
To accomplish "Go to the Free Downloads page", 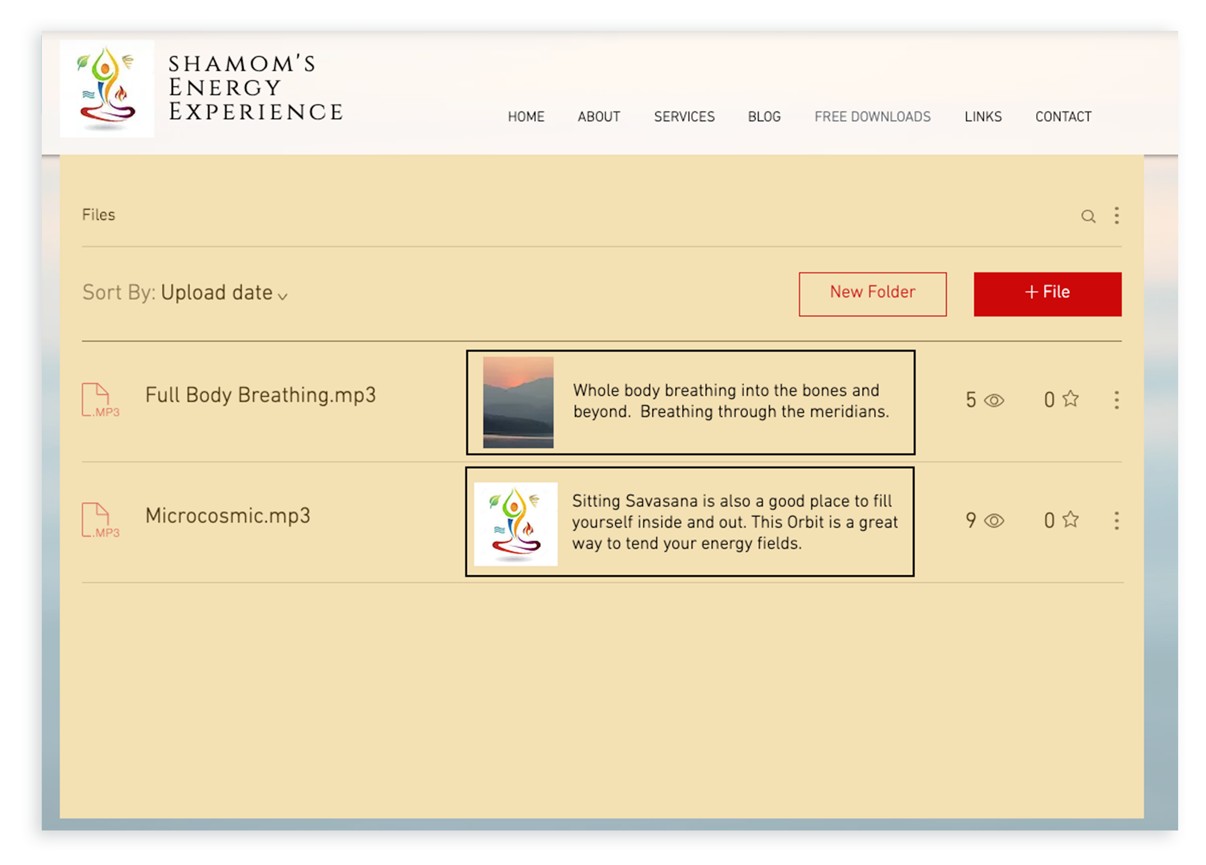I will pyautogui.click(x=872, y=117).
